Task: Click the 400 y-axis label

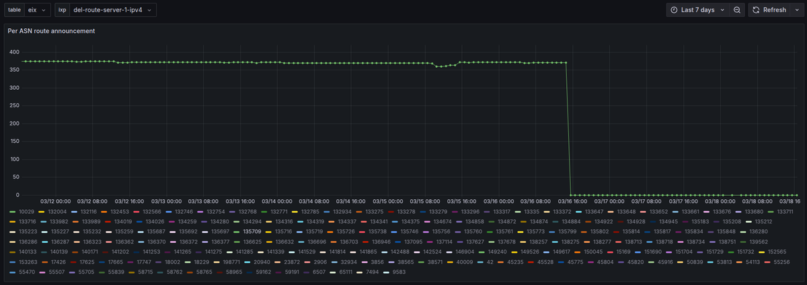Action: pos(14,52)
